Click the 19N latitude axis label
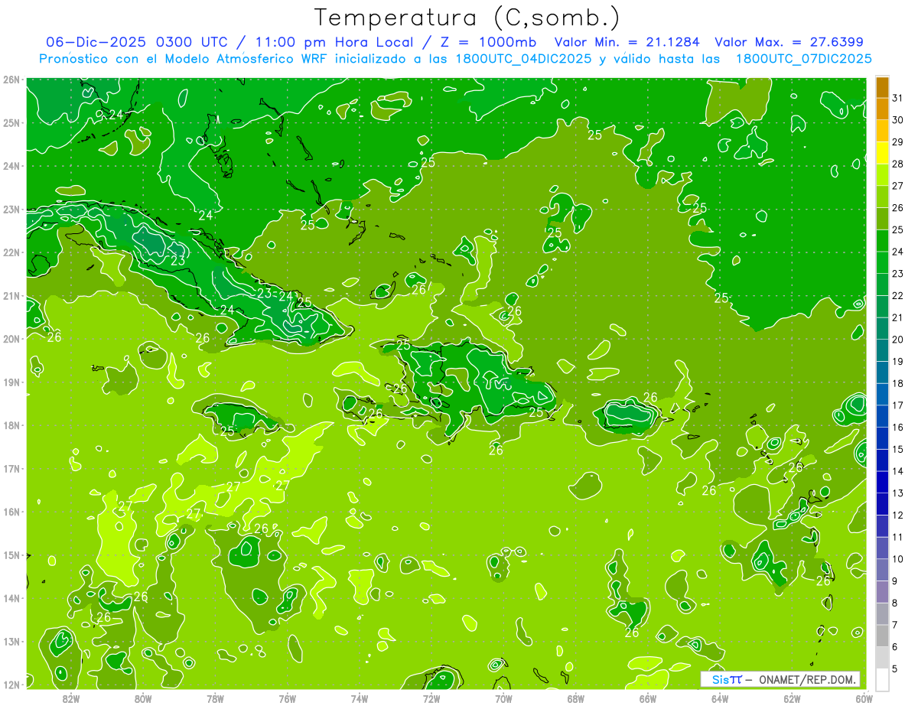 11,382
